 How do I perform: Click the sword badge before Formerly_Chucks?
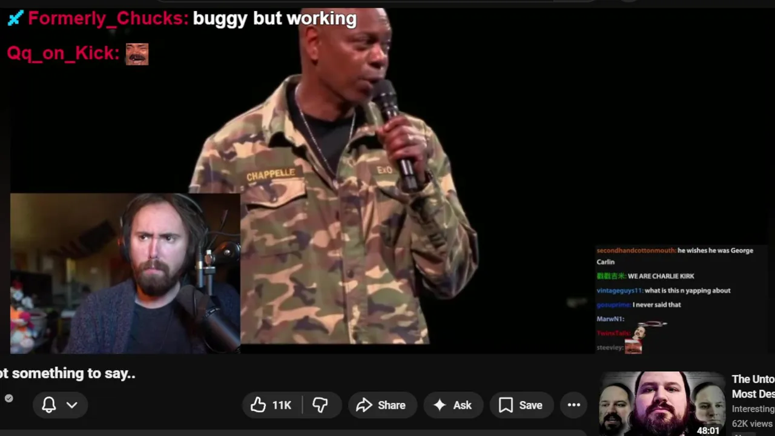pyautogui.click(x=16, y=18)
